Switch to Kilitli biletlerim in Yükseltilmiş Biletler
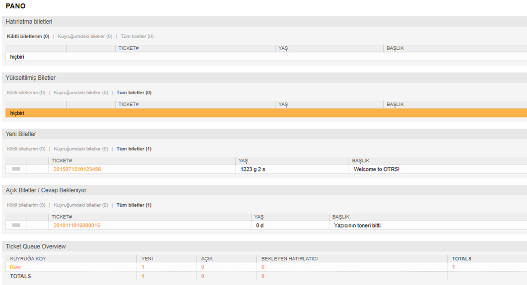The image size is (527, 285). [26, 93]
